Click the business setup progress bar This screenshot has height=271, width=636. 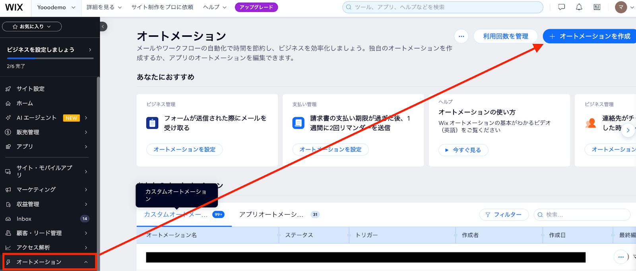pos(50,58)
